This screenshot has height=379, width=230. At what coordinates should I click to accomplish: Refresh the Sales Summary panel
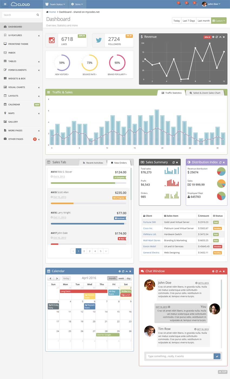pos(173,162)
